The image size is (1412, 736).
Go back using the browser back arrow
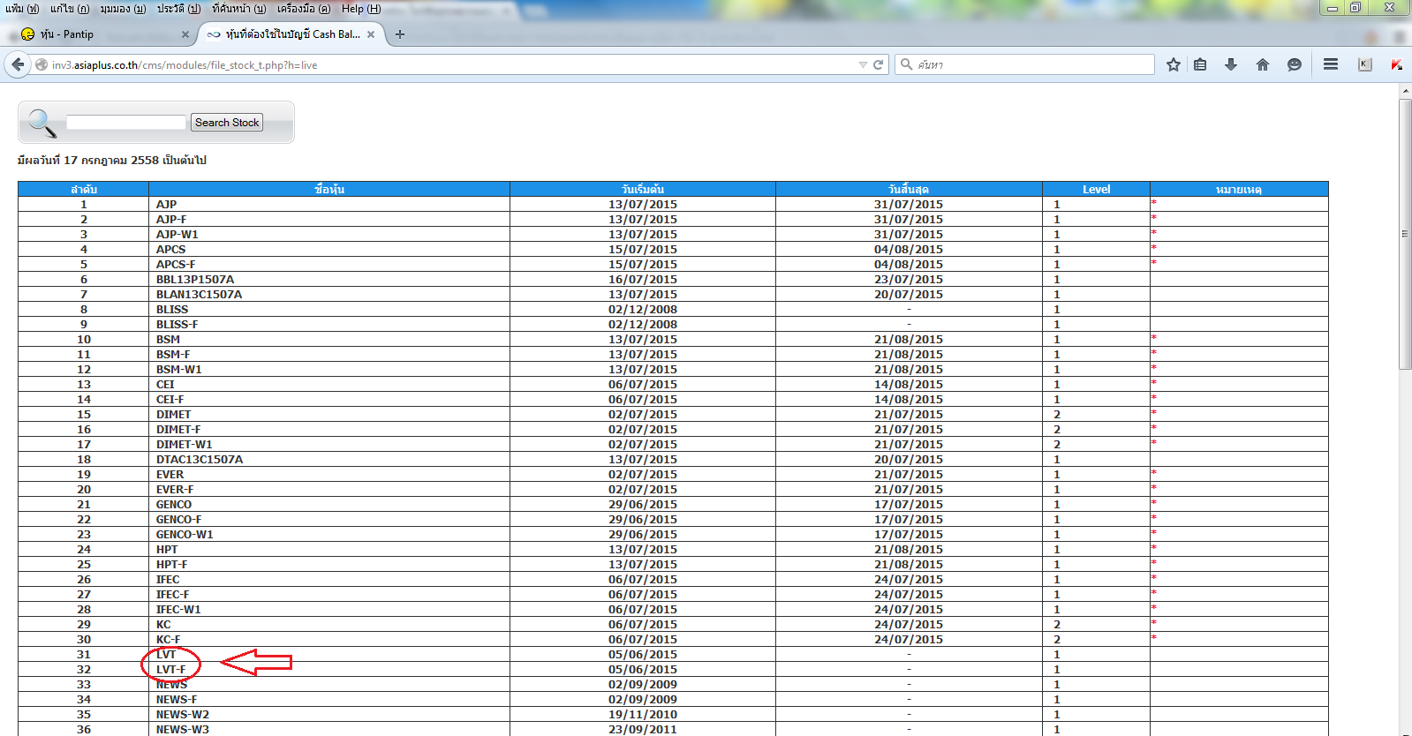18,64
